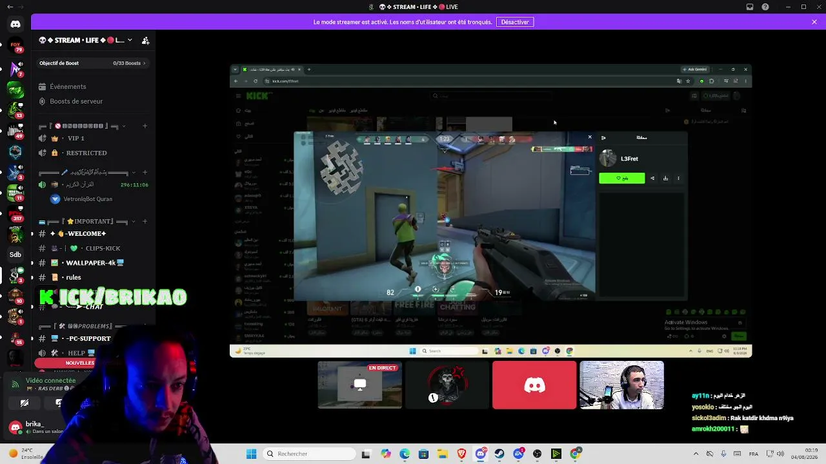Close the clip popup in shared stream
This screenshot has height=464, width=826.
(x=589, y=137)
